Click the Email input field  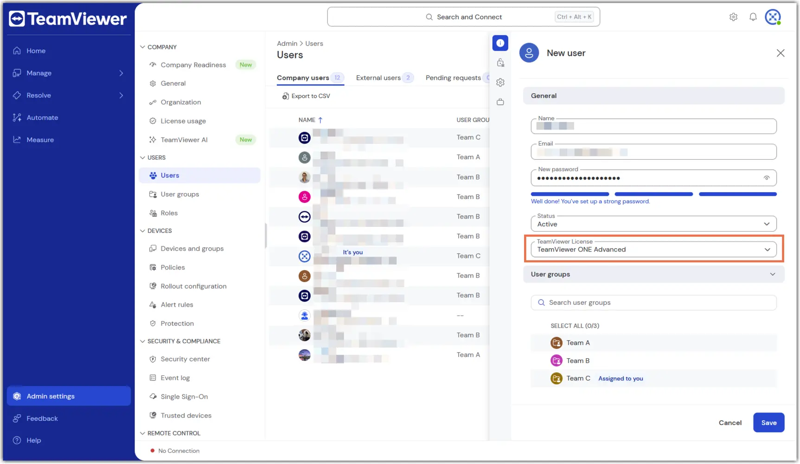click(653, 152)
